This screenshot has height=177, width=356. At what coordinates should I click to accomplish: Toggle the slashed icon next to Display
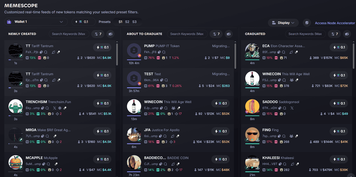point(307,23)
